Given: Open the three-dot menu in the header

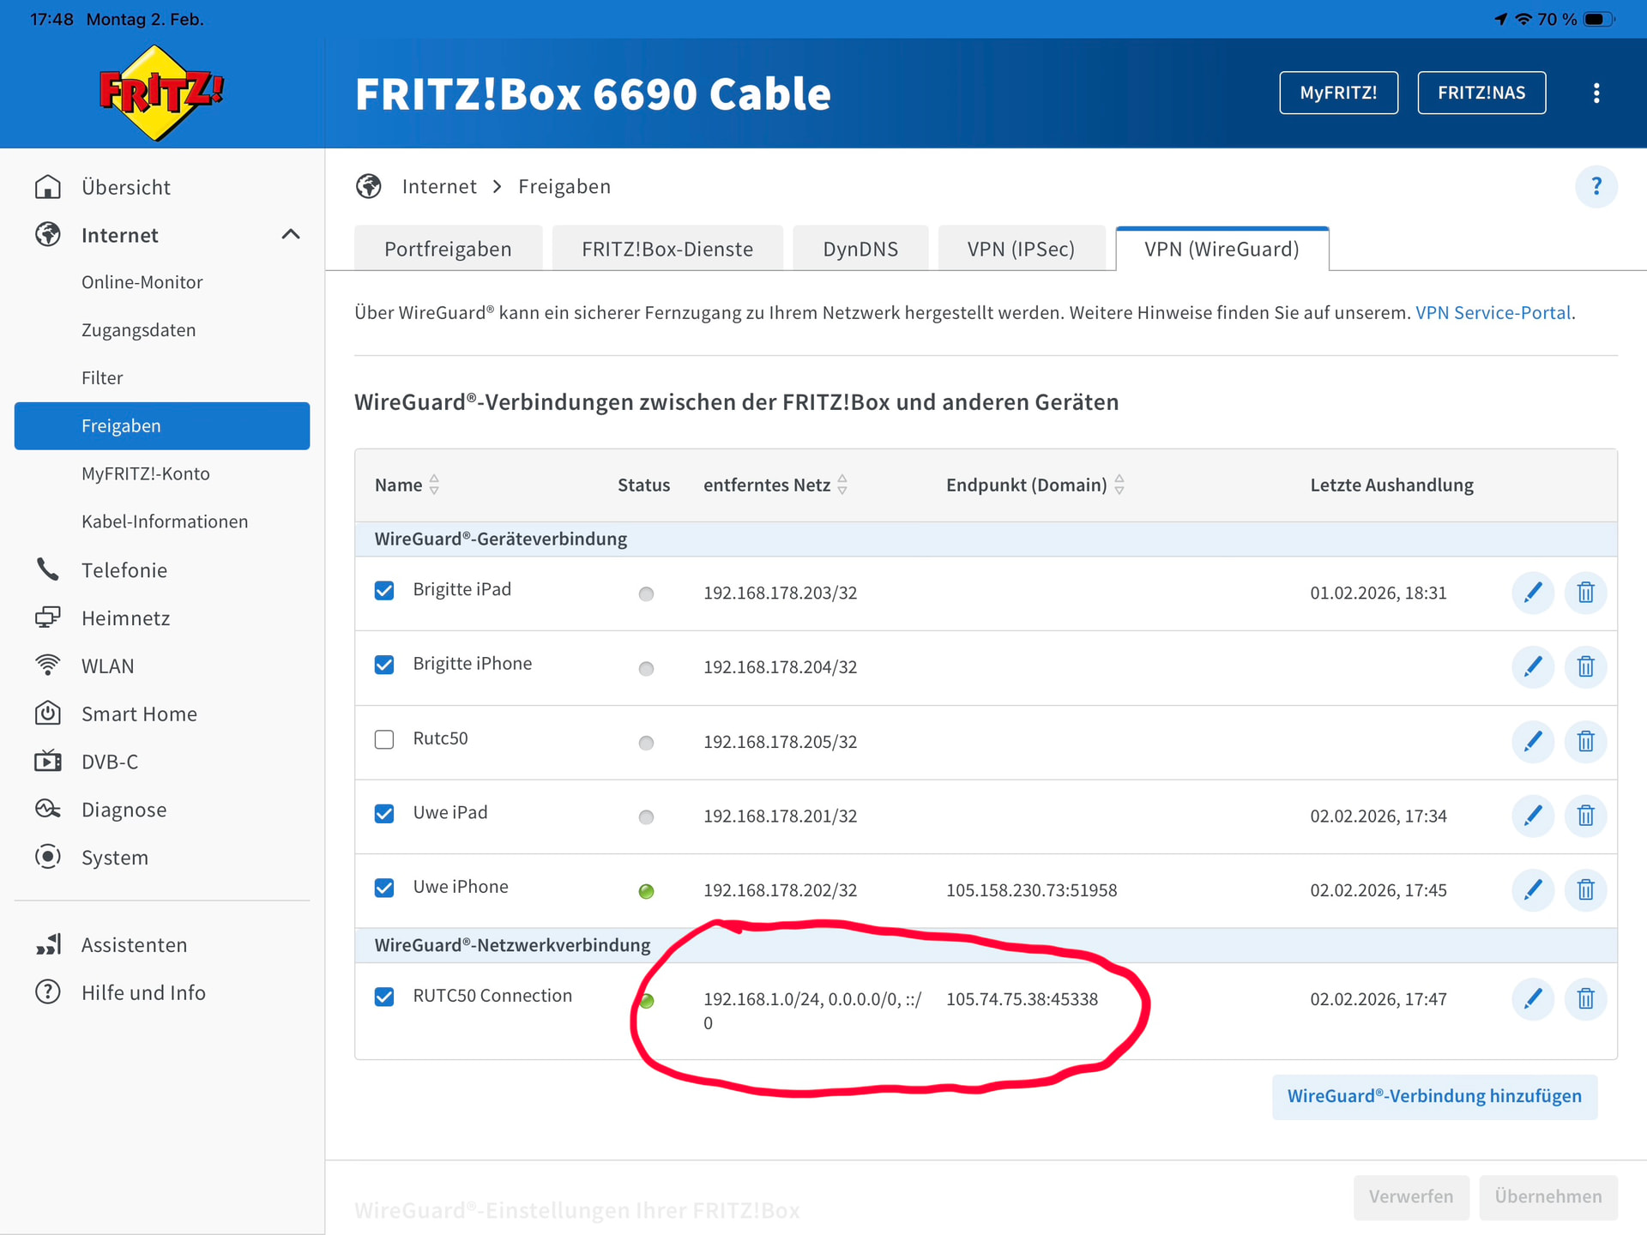Looking at the screenshot, I should pyautogui.click(x=1596, y=93).
